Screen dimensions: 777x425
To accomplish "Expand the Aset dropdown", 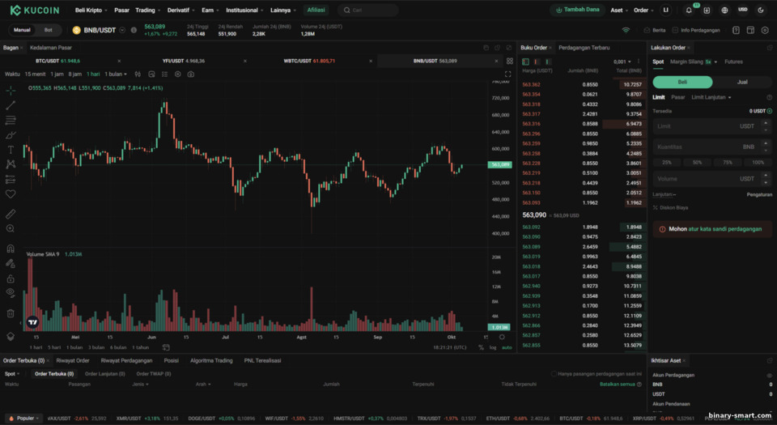I will click(619, 10).
